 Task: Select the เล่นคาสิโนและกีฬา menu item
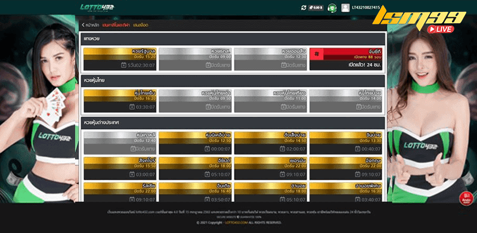pos(116,25)
